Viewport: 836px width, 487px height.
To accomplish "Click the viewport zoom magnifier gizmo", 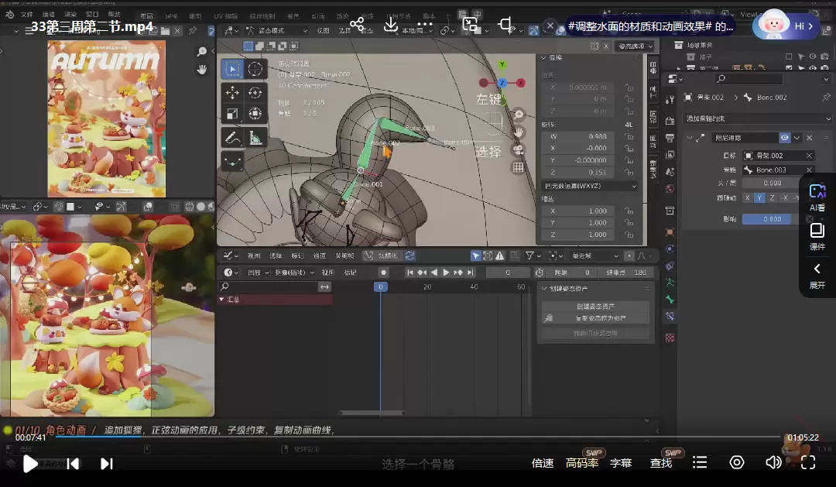I will (518, 115).
